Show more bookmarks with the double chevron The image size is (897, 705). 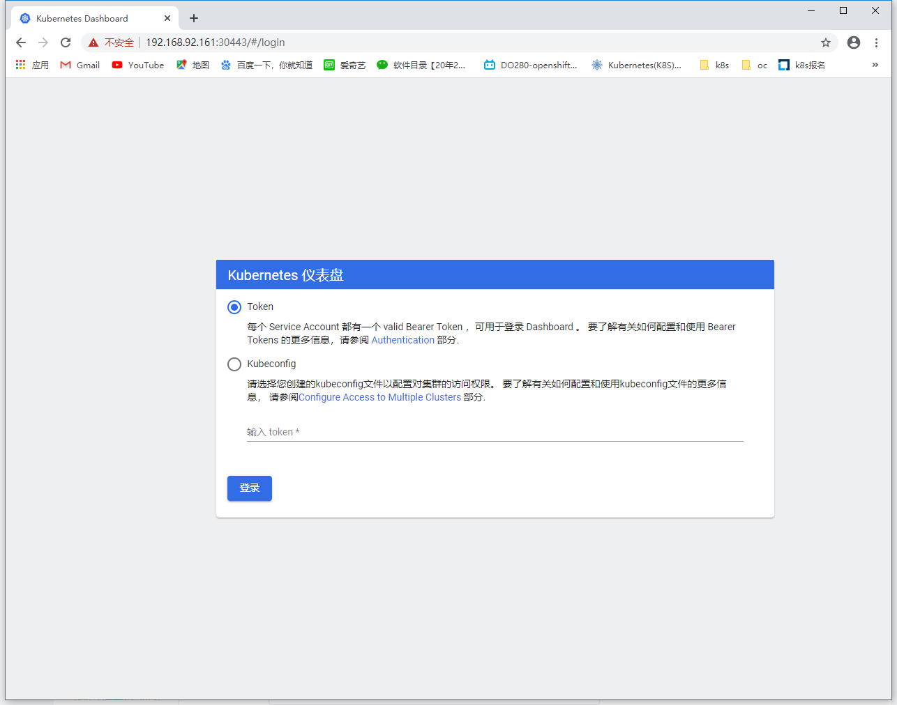[x=875, y=65]
